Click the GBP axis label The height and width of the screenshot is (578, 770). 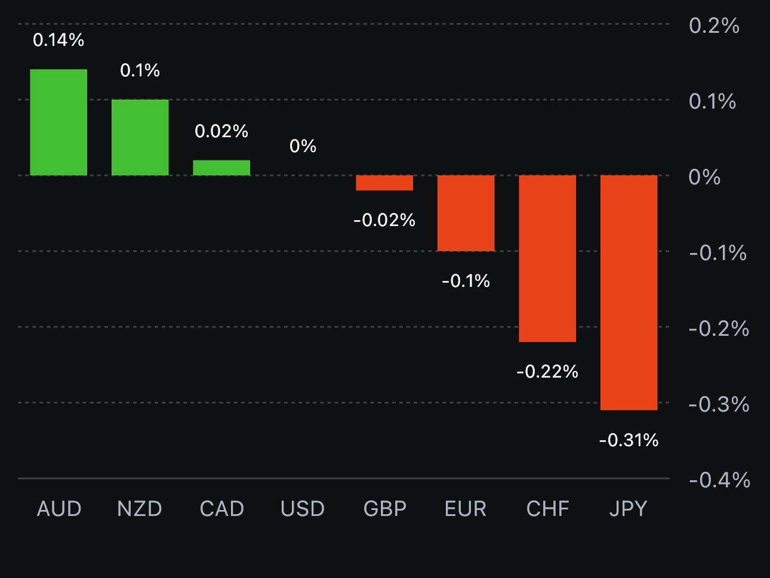[385, 509]
